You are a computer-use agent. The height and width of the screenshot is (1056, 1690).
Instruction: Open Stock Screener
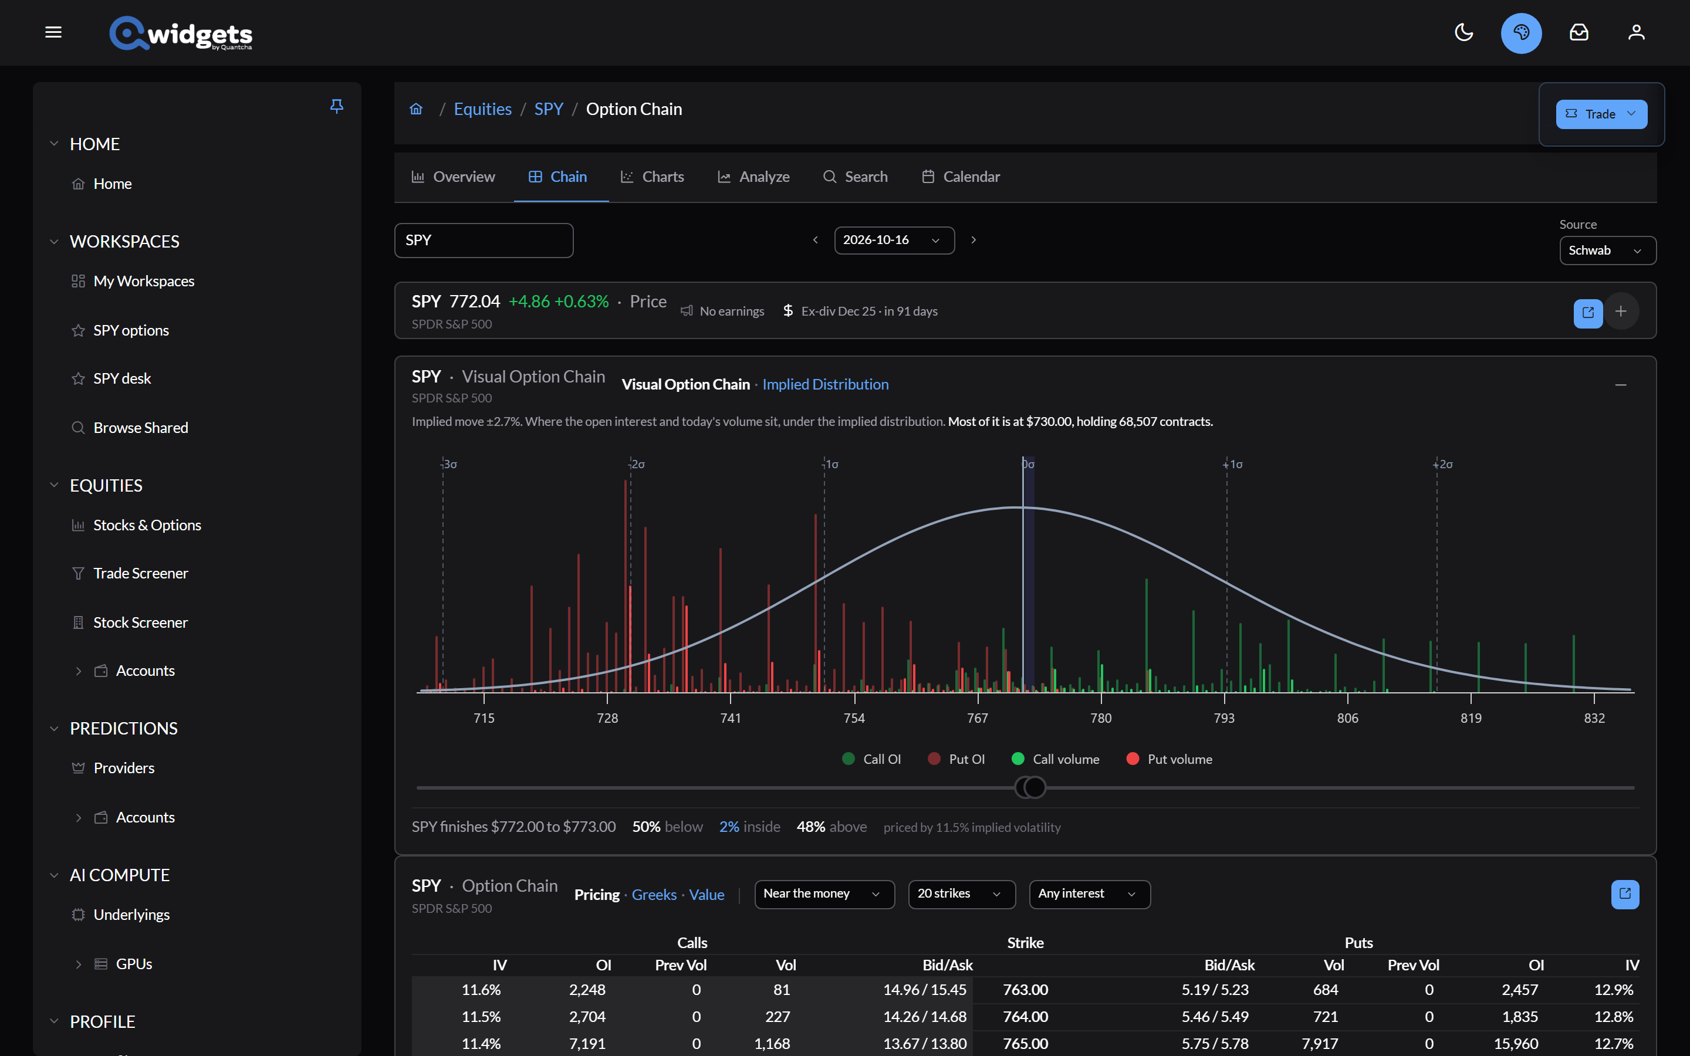140,622
